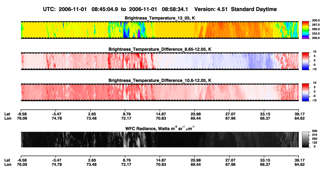Click the WFC Radiance plot title
This screenshot has height=170, width=332.
pyautogui.click(x=160, y=128)
